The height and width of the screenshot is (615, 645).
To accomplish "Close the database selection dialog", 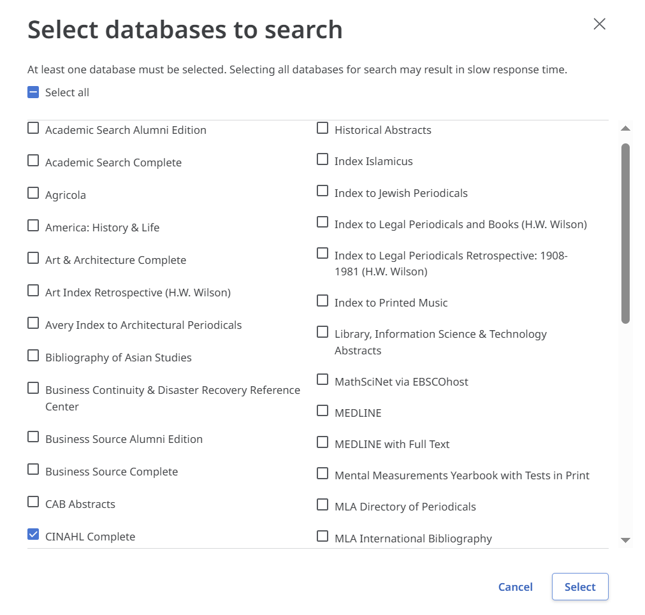I will [x=599, y=24].
